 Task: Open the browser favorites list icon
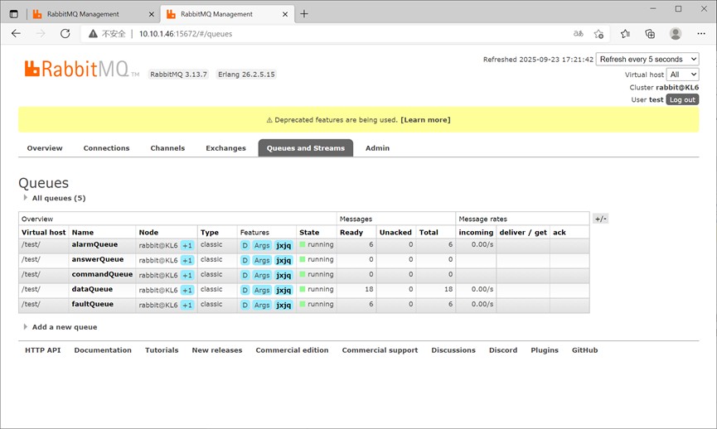[625, 34]
